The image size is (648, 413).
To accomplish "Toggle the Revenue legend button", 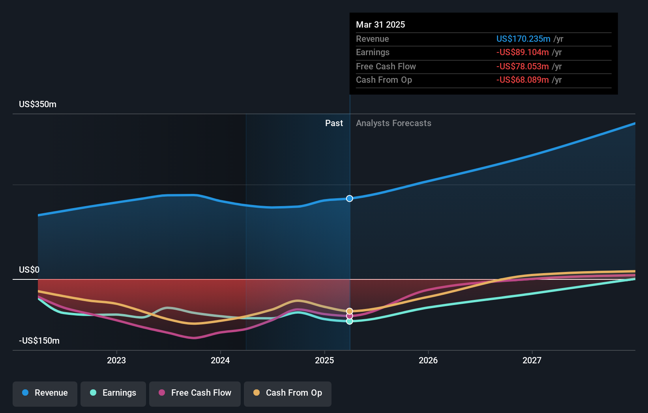I will point(45,394).
